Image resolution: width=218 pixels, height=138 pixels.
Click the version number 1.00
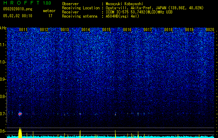pos(47,3)
